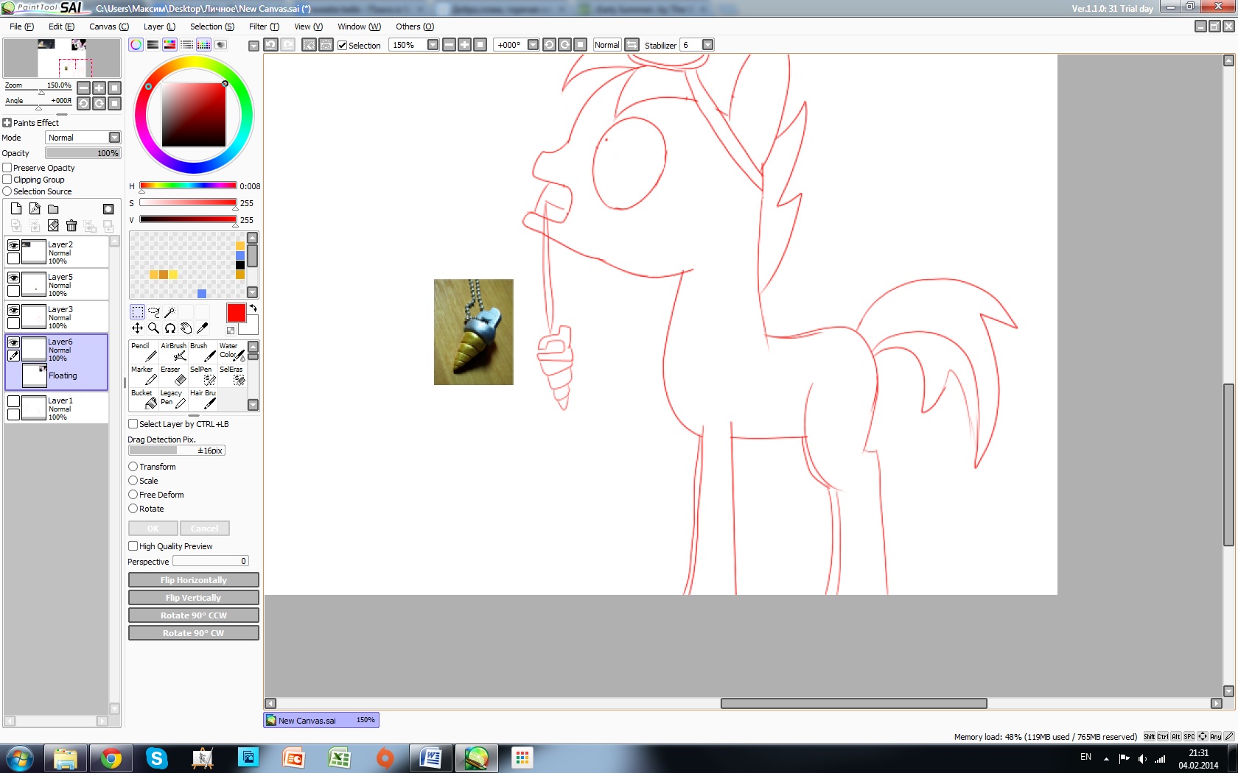Select the rectangular Selection tool

[138, 312]
